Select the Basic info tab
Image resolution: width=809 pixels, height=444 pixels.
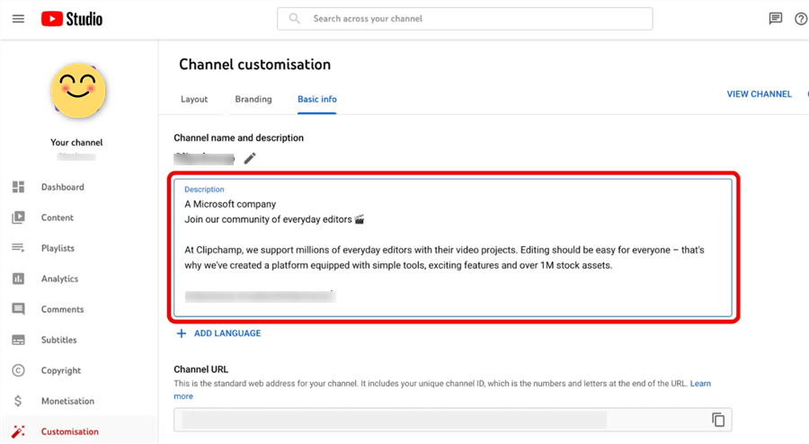[x=316, y=99]
